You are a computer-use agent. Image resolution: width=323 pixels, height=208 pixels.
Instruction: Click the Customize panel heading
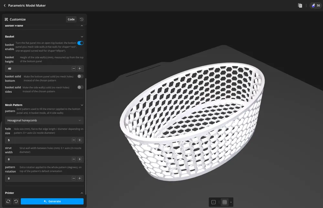(x=18, y=19)
